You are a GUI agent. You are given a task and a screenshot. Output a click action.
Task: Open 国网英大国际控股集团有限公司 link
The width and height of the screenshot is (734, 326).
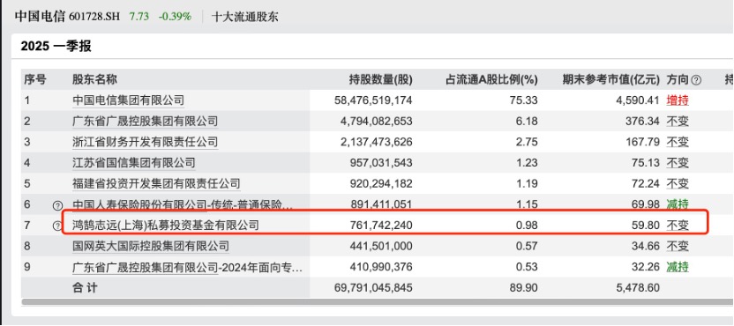coord(151,246)
